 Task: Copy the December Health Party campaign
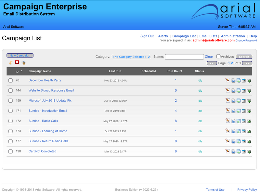point(239,81)
